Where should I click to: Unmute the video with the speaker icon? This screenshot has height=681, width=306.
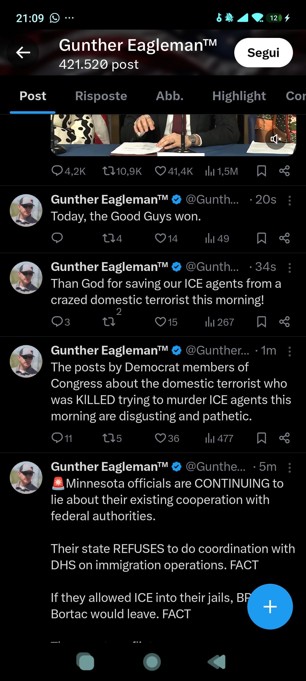tap(276, 139)
